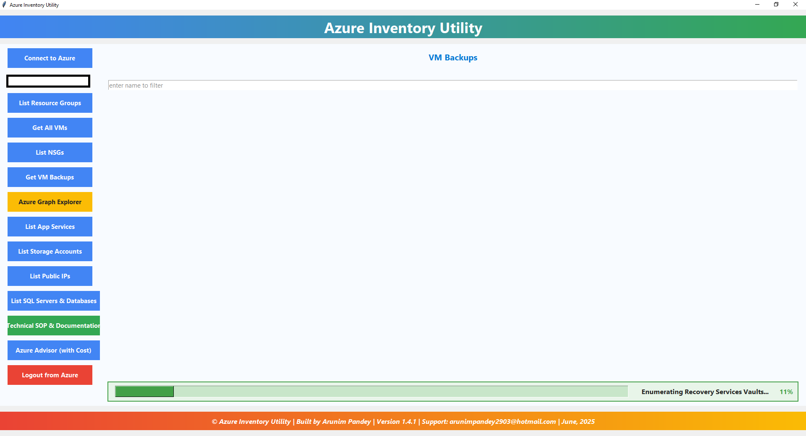The image size is (806, 436).
Task: Connect to Azure
Action: click(x=50, y=58)
